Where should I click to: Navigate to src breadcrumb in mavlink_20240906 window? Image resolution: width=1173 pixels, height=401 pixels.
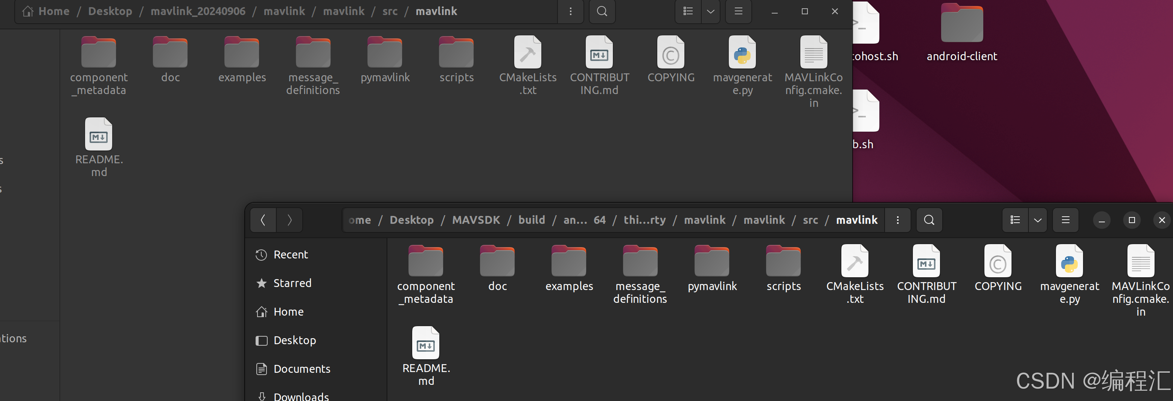point(390,11)
